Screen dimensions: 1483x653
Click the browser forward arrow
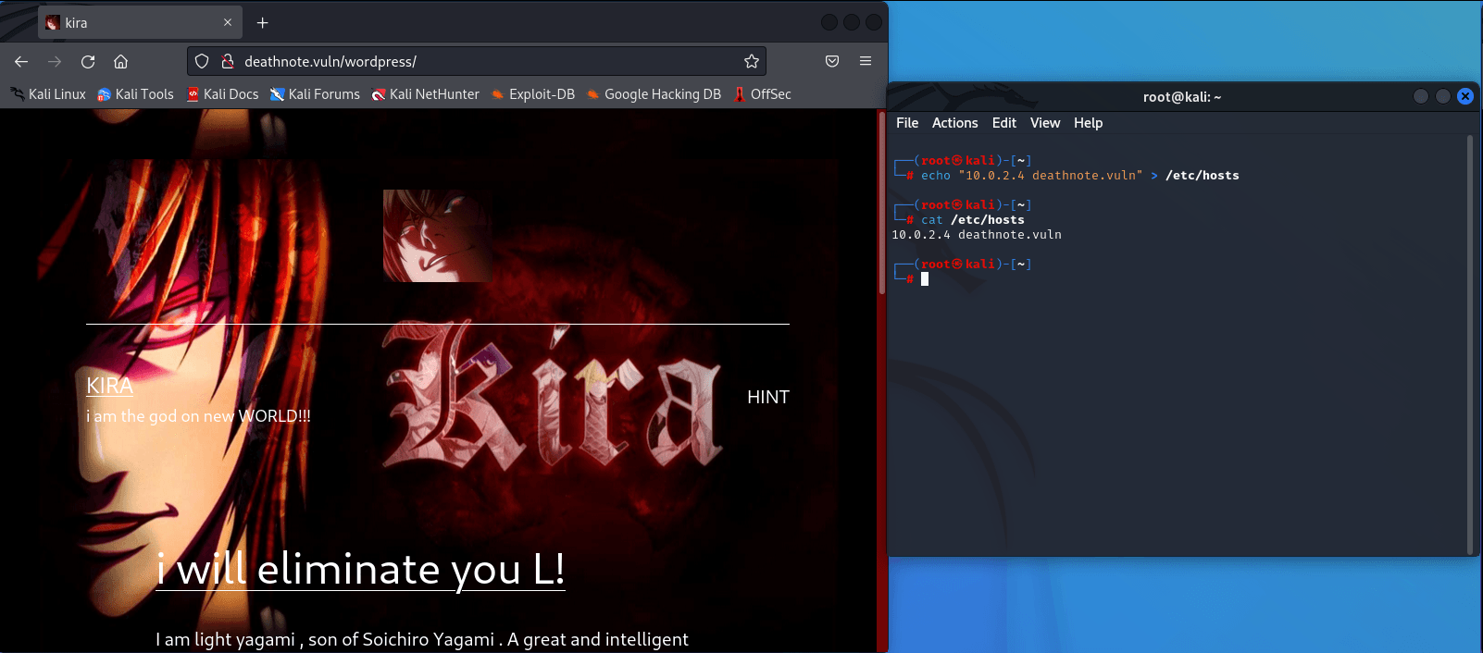(x=55, y=61)
